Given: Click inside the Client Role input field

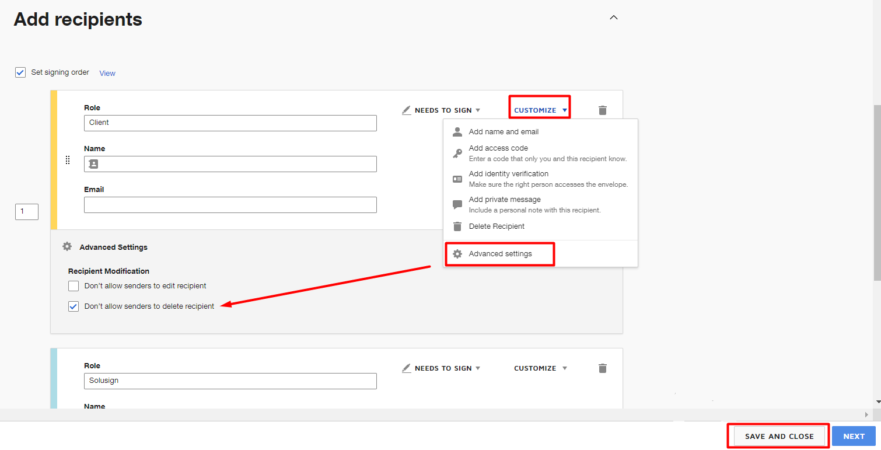Looking at the screenshot, I should [x=230, y=123].
